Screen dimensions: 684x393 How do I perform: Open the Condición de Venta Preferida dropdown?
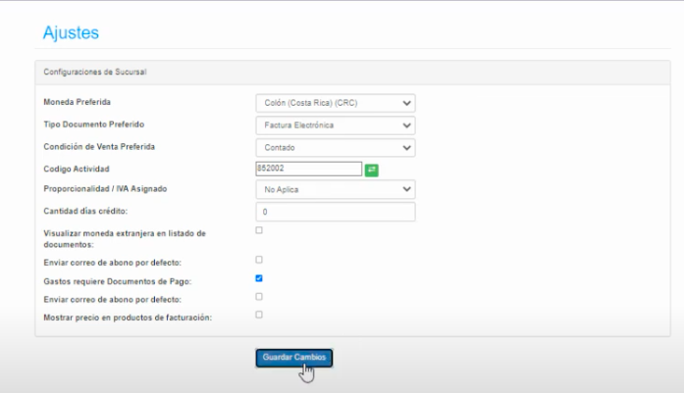point(336,148)
